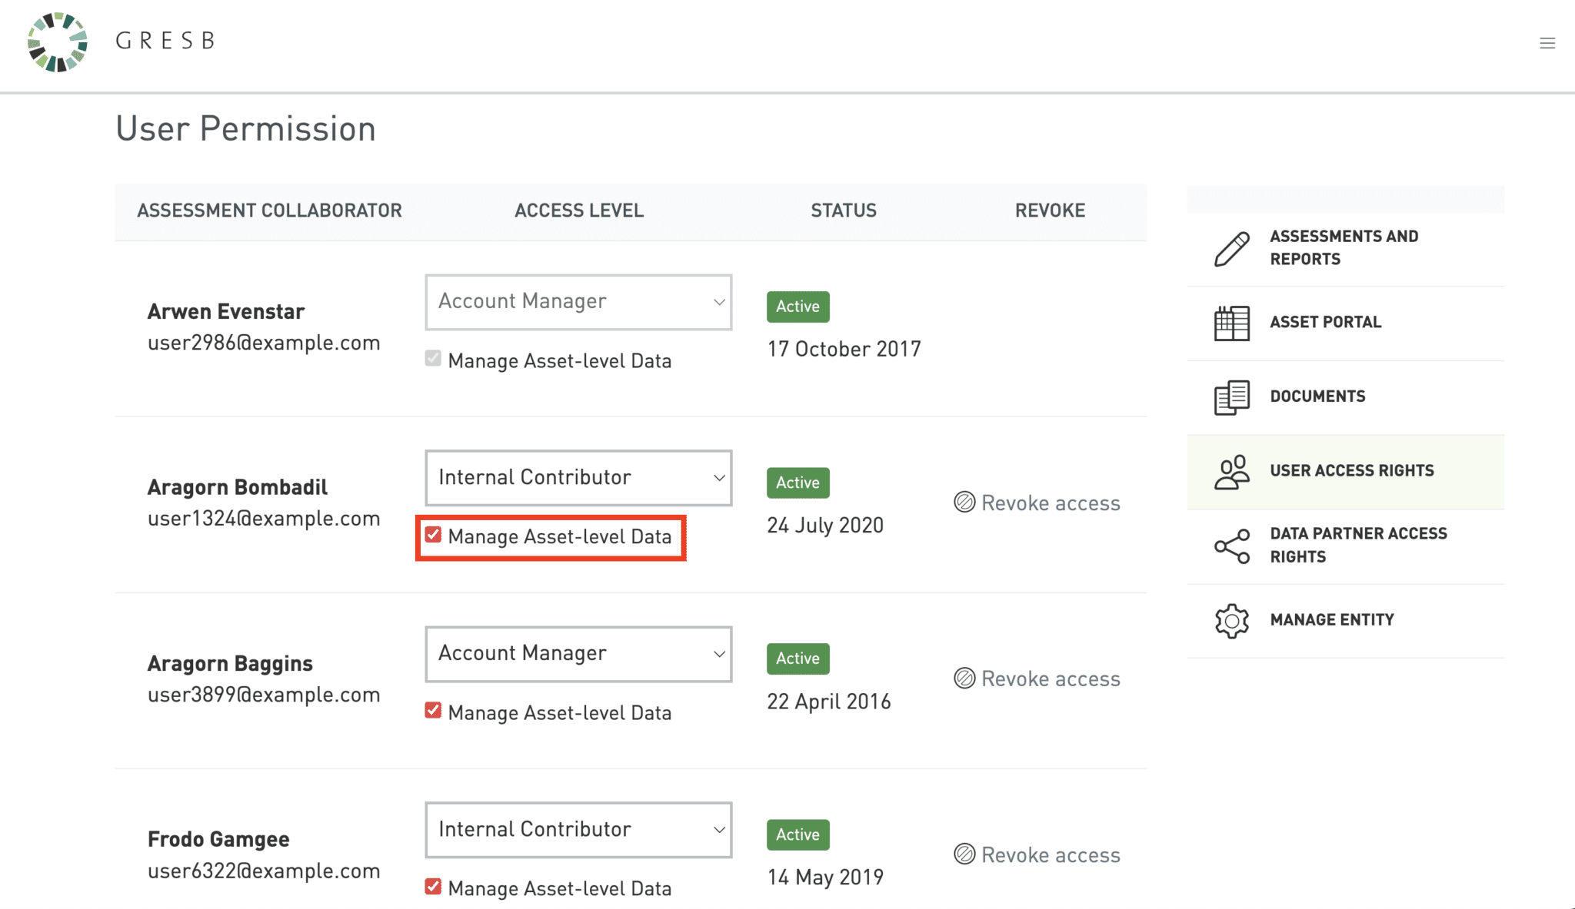Click the Active status badge for Aragorn Baggins
This screenshot has height=909, width=1575.
(797, 659)
